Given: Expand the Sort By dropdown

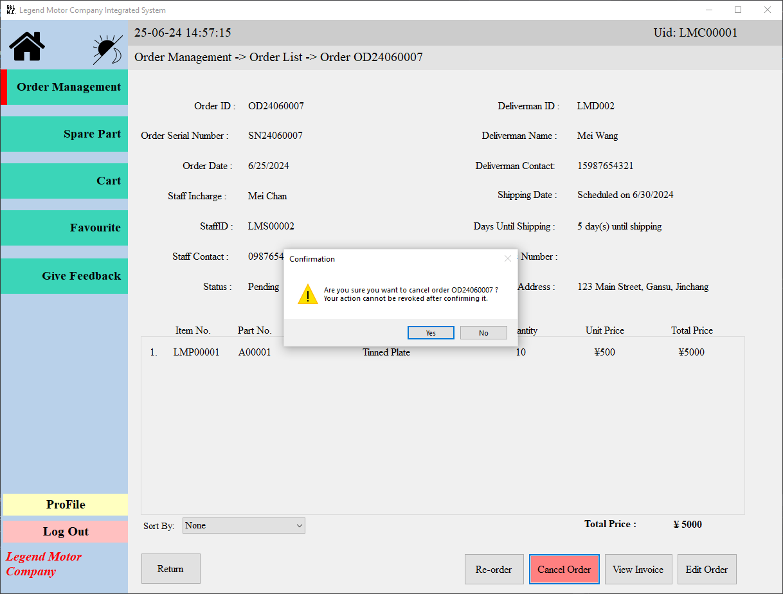Looking at the screenshot, I should [x=244, y=526].
